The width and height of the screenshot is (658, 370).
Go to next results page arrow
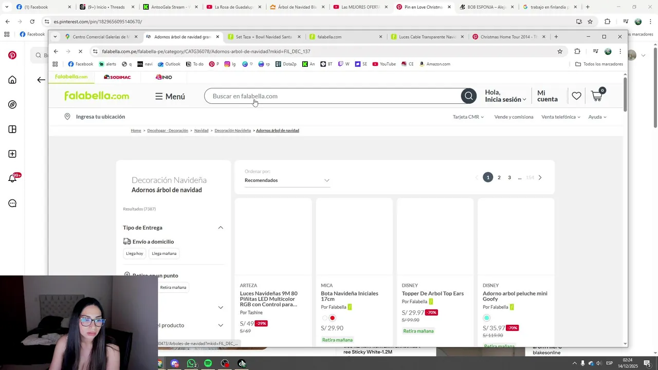click(x=540, y=178)
